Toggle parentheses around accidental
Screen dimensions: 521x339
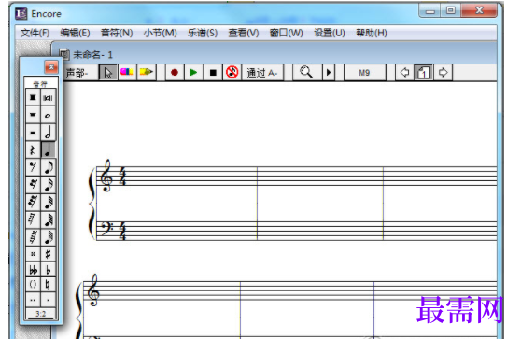coord(33,285)
